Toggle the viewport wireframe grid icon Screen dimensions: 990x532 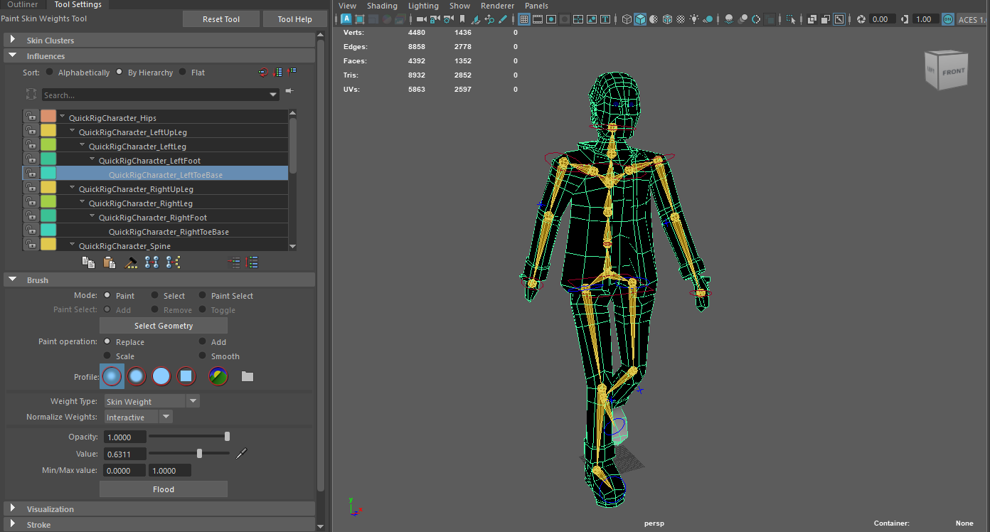pyautogui.click(x=524, y=19)
